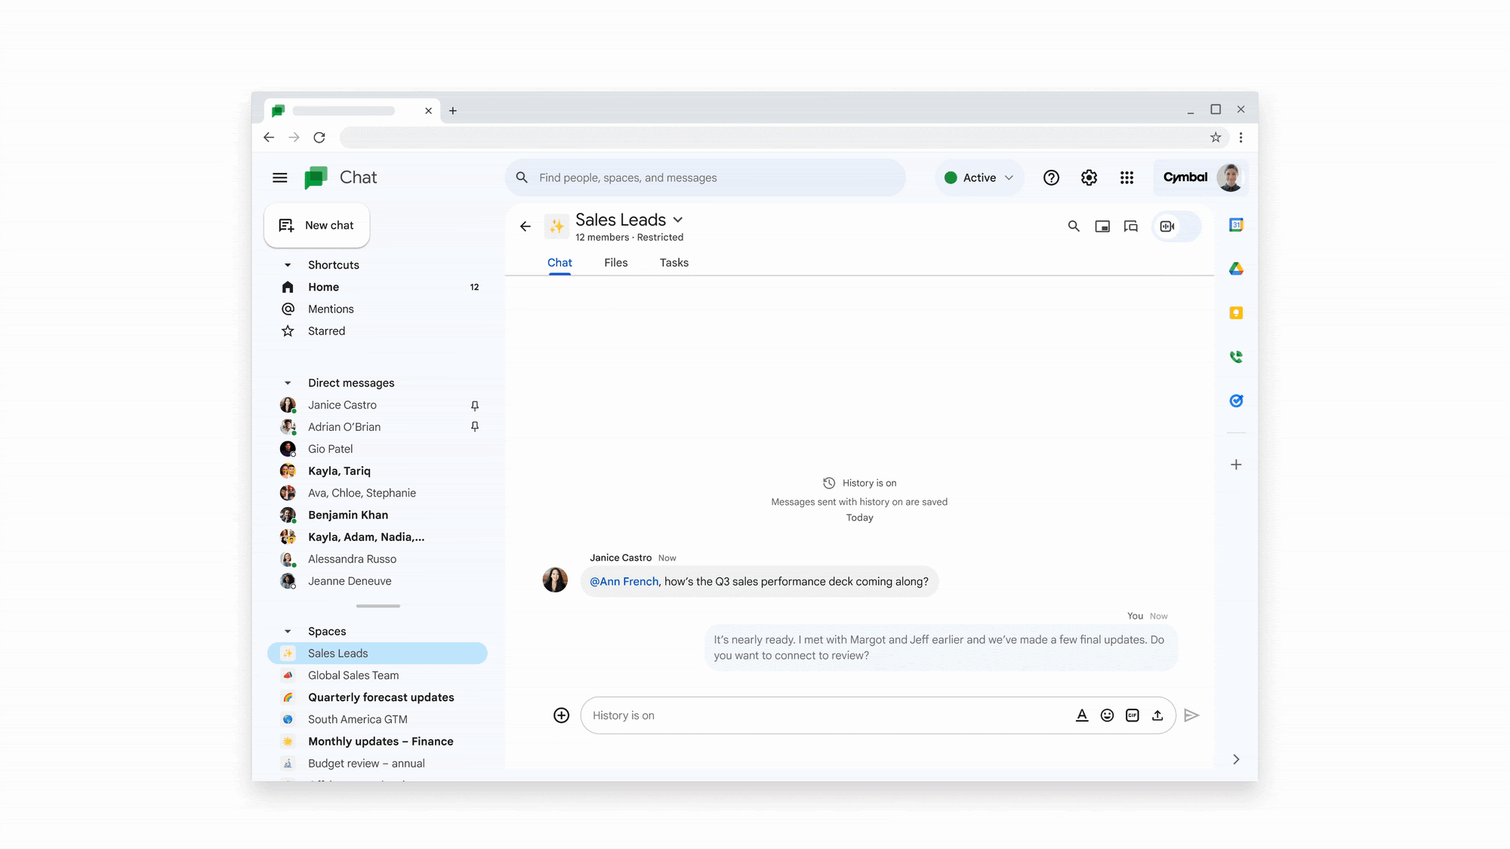Open the Active status dropdown
The image size is (1510, 849).
979,177
